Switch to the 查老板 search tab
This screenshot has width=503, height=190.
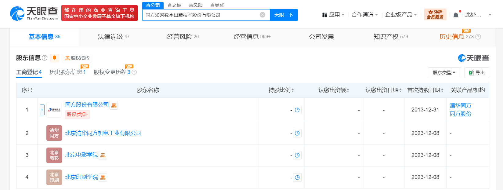click(x=174, y=5)
